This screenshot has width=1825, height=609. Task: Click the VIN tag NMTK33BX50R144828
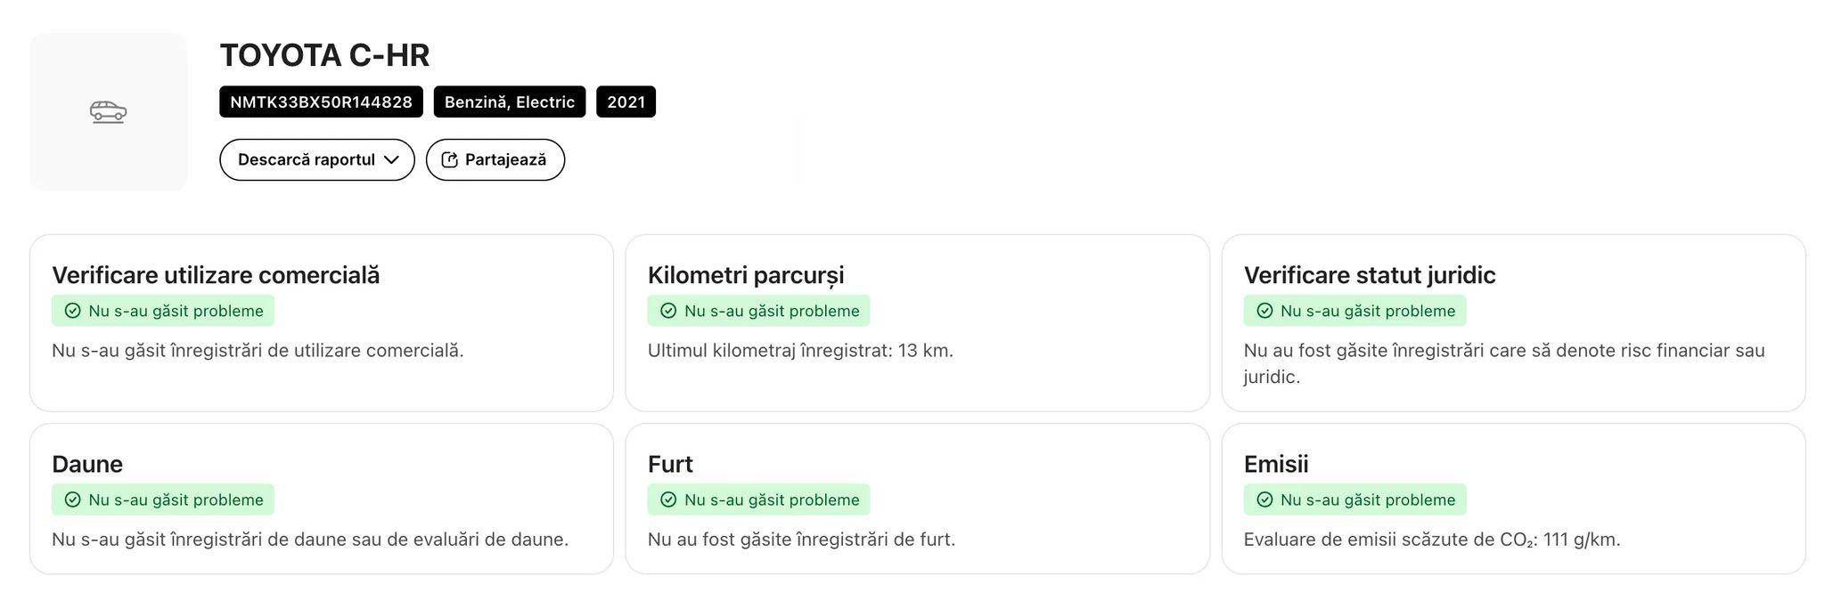pos(321,101)
